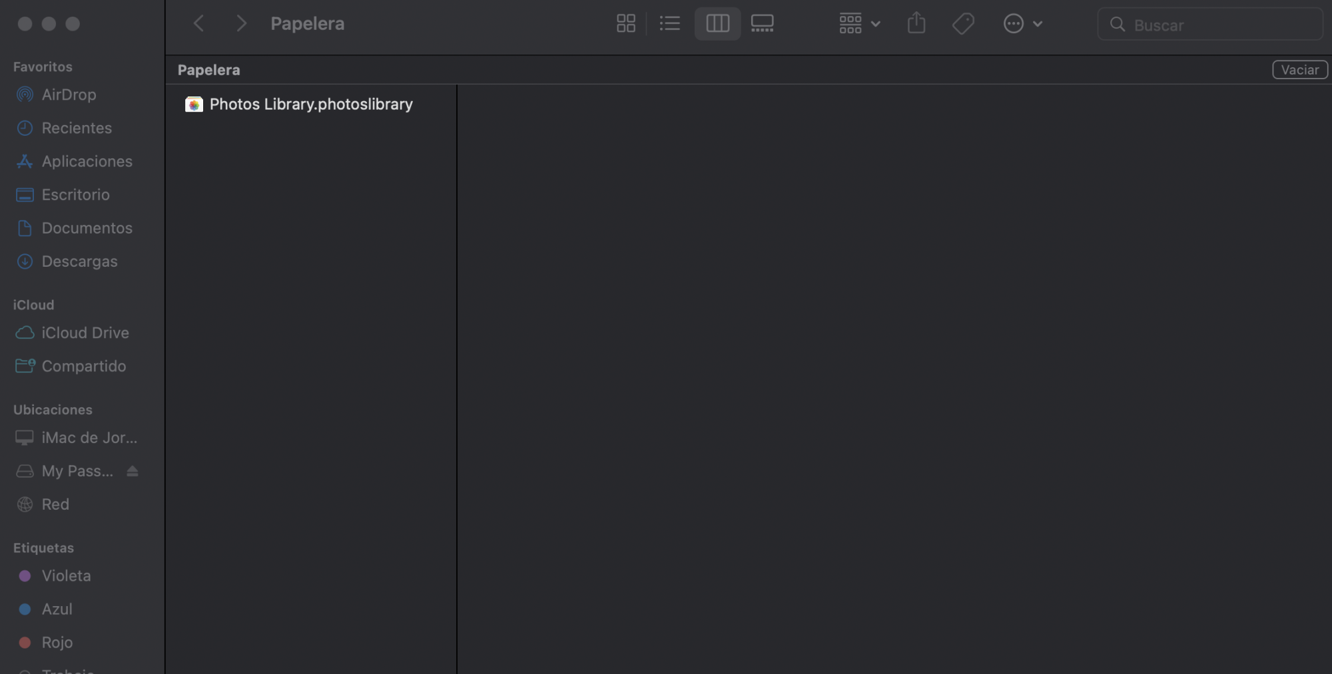Open AirDrop in the sidebar
The width and height of the screenshot is (1332, 674).
pos(69,94)
